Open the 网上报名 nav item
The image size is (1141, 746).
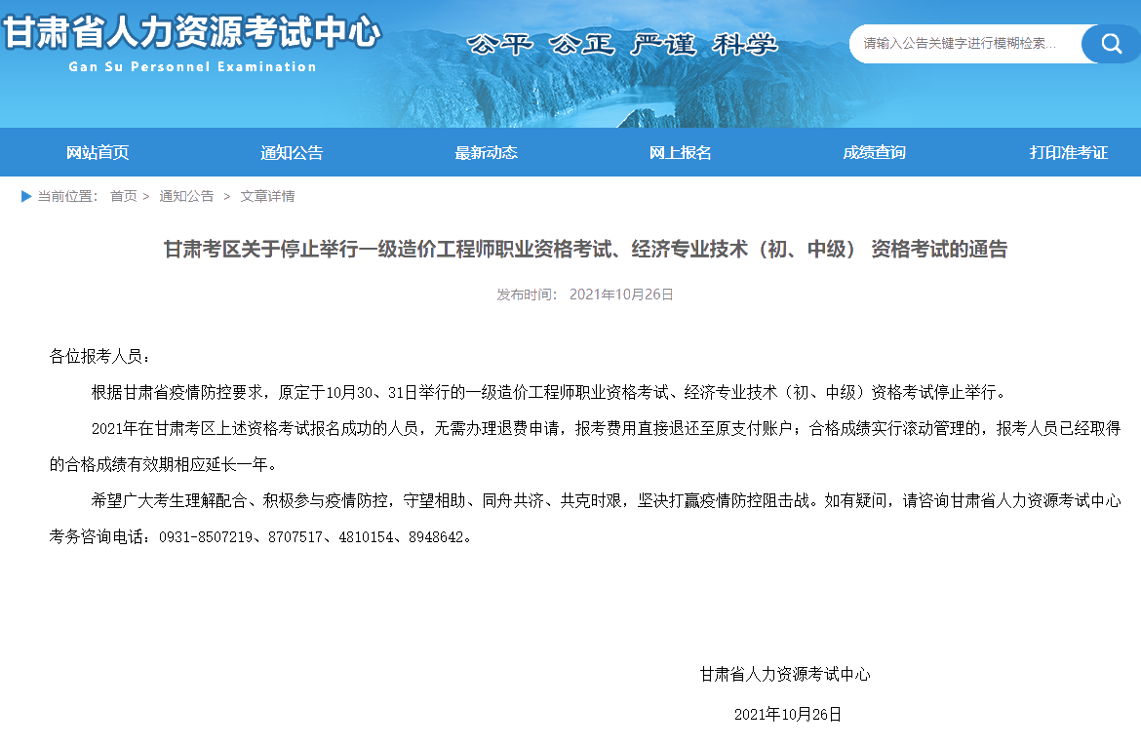pos(681,152)
